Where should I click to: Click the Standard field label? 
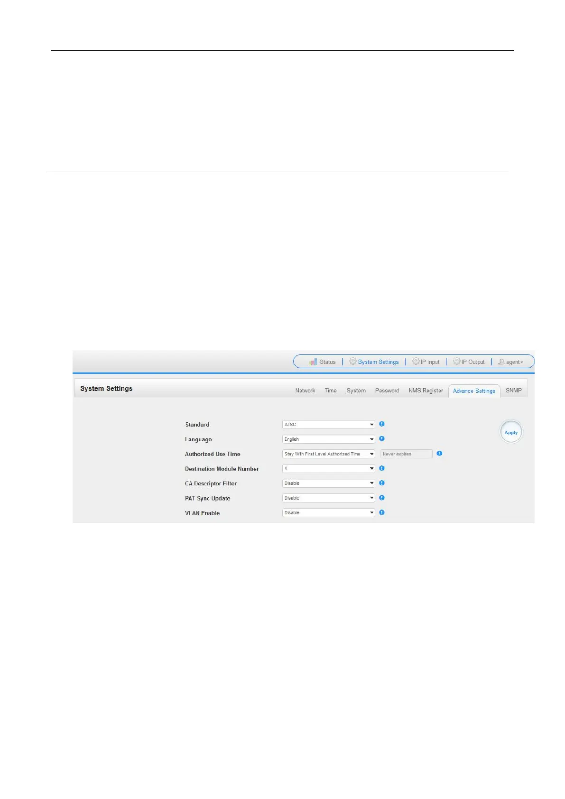(x=197, y=425)
